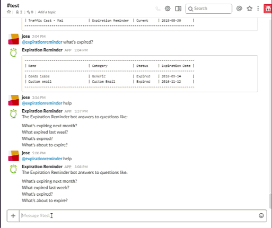Open Expiration Reminder app name at 3:57 PM
The height and width of the screenshot is (228, 272).
(42, 111)
